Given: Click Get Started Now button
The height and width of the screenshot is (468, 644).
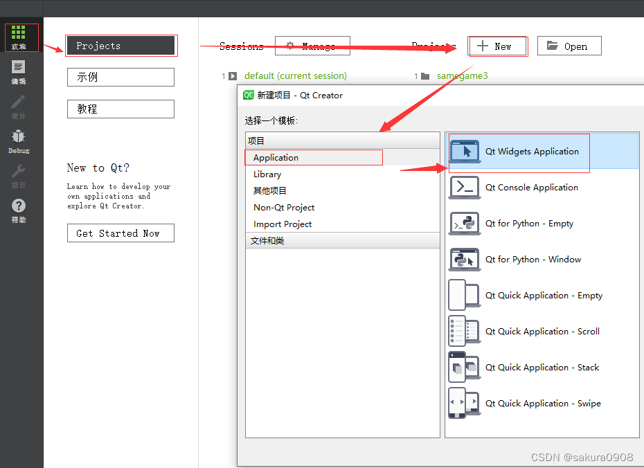Looking at the screenshot, I should pyautogui.click(x=120, y=233).
